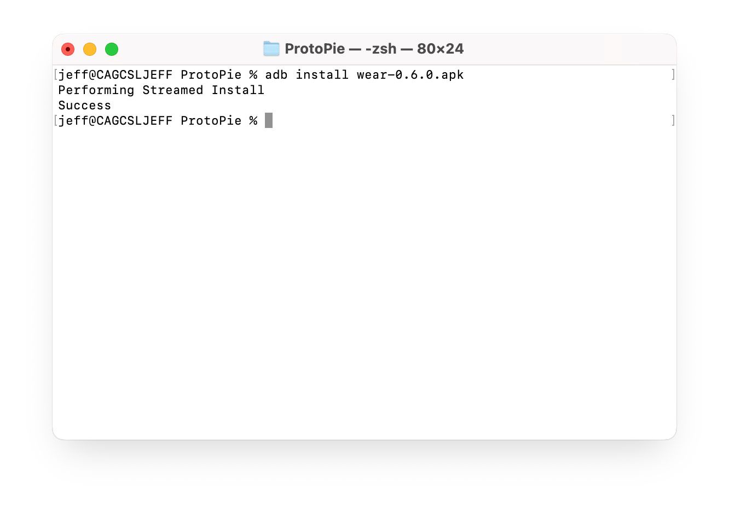The height and width of the screenshot is (513, 729).
Task: Click the right bracket mark on last prompt line
Action: point(673,120)
